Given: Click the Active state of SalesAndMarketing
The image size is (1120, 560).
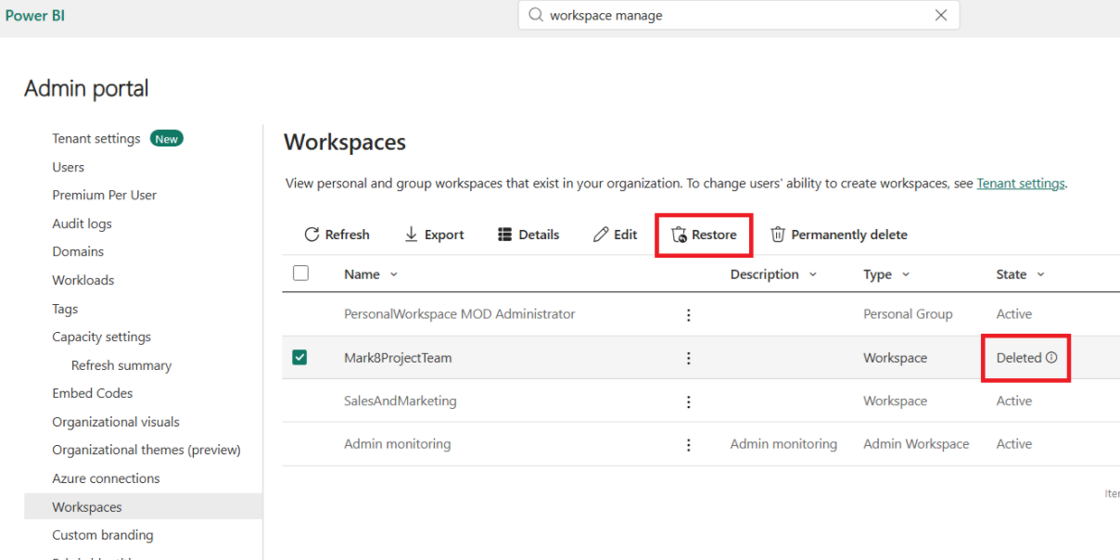Looking at the screenshot, I should [1014, 401].
